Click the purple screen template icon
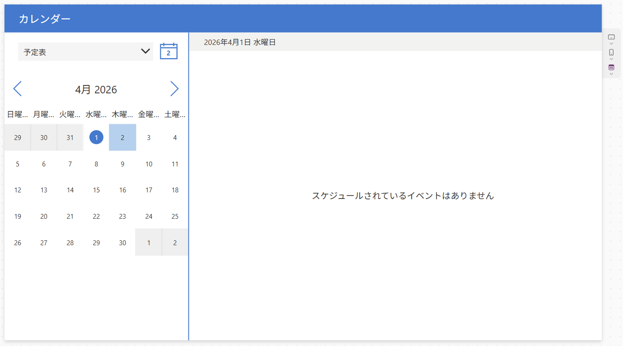Screen dimensions: 623x346 (611, 67)
